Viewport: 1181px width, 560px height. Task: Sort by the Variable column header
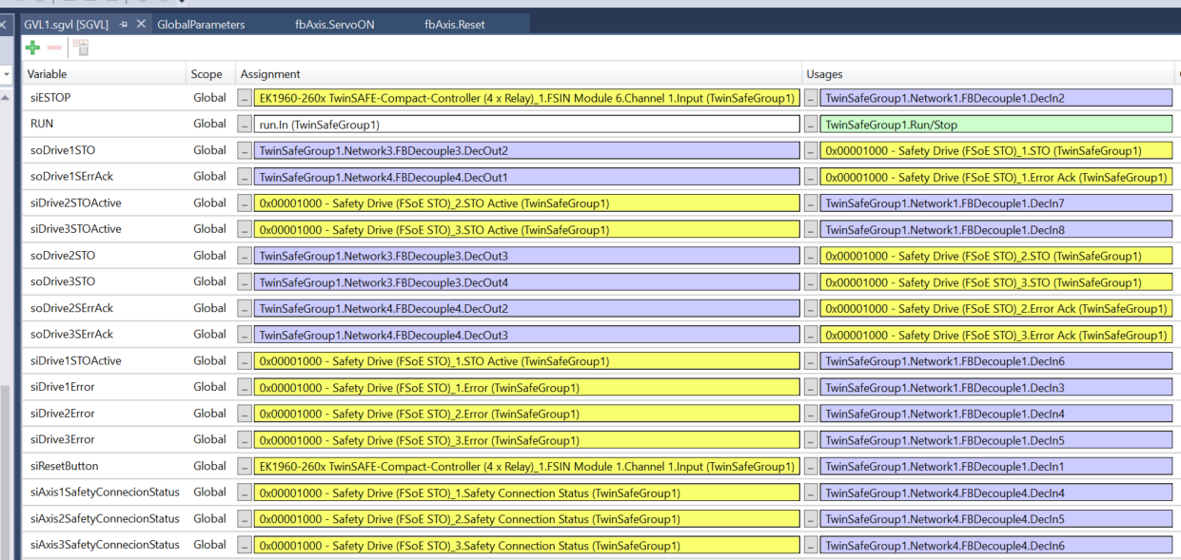[x=48, y=74]
